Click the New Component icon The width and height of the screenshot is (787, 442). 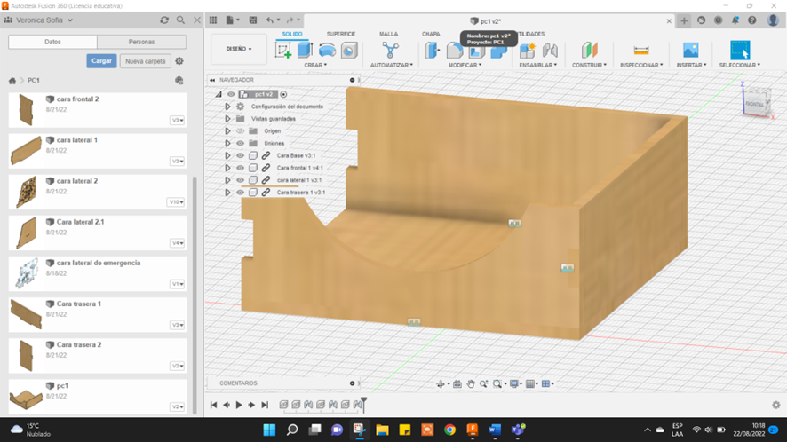[x=528, y=51]
